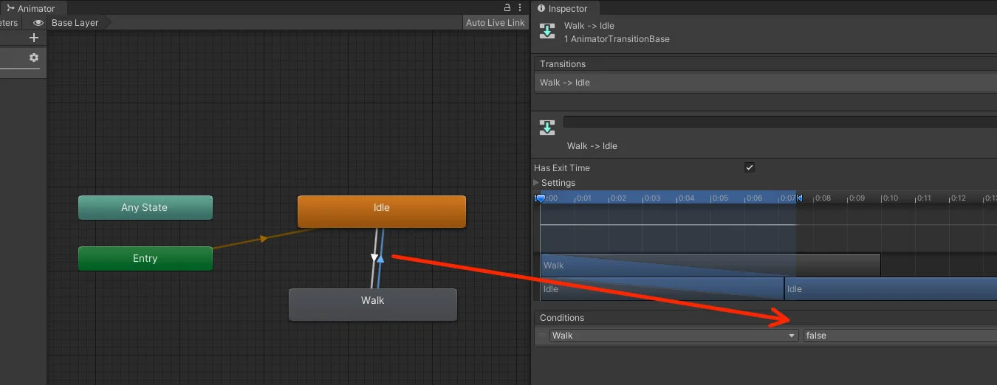Select the Walk state node
The height and width of the screenshot is (385, 997).
point(372,304)
